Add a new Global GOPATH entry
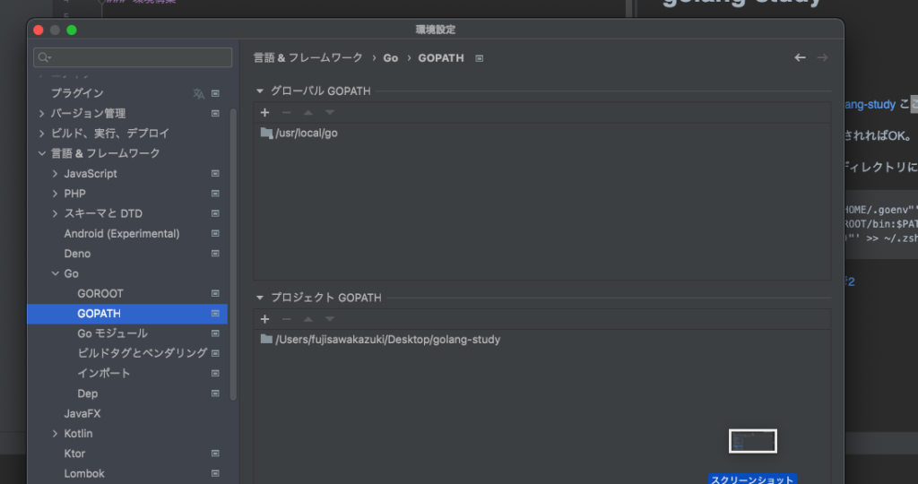The height and width of the screenshot is (484, 918). pyautogui.click(x=264, y=112)
